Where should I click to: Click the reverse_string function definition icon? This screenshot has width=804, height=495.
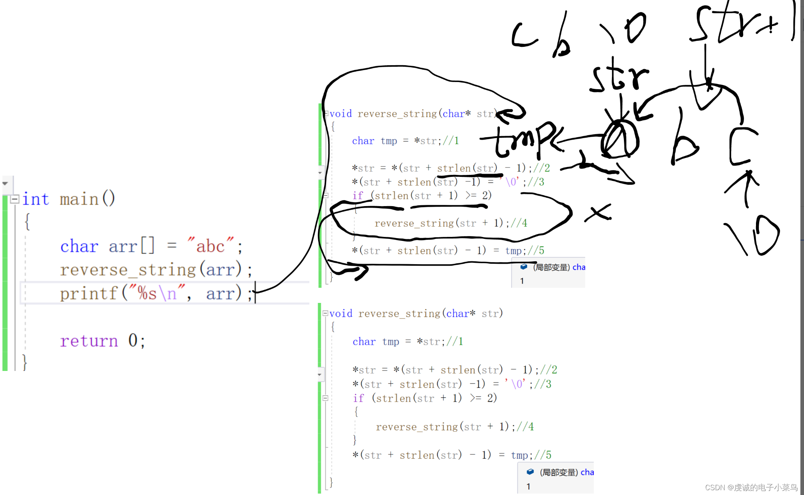(x=325, y=313)
